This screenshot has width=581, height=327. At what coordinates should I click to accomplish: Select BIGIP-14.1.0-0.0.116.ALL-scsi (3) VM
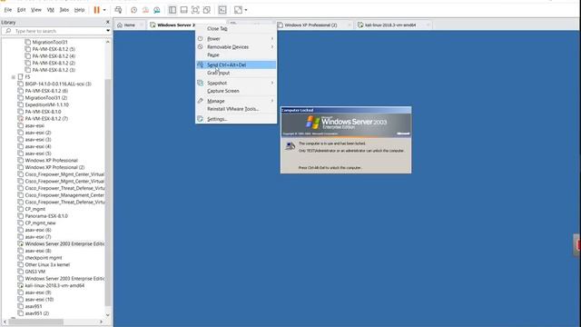tap(58, 84)
